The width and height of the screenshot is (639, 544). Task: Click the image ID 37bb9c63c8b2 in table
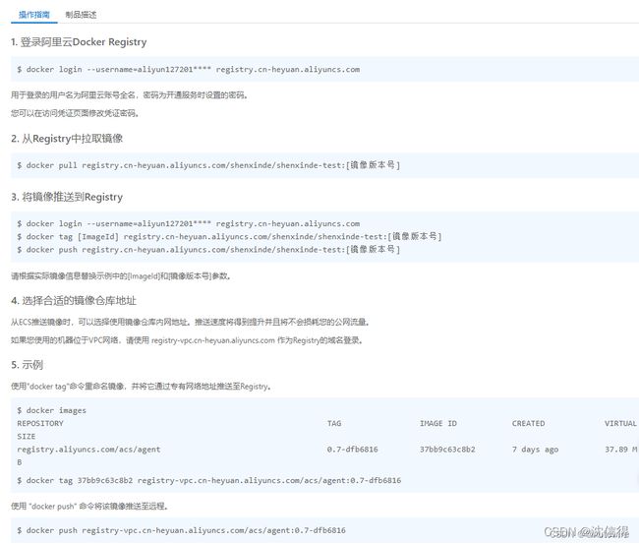tap(447, 450)
